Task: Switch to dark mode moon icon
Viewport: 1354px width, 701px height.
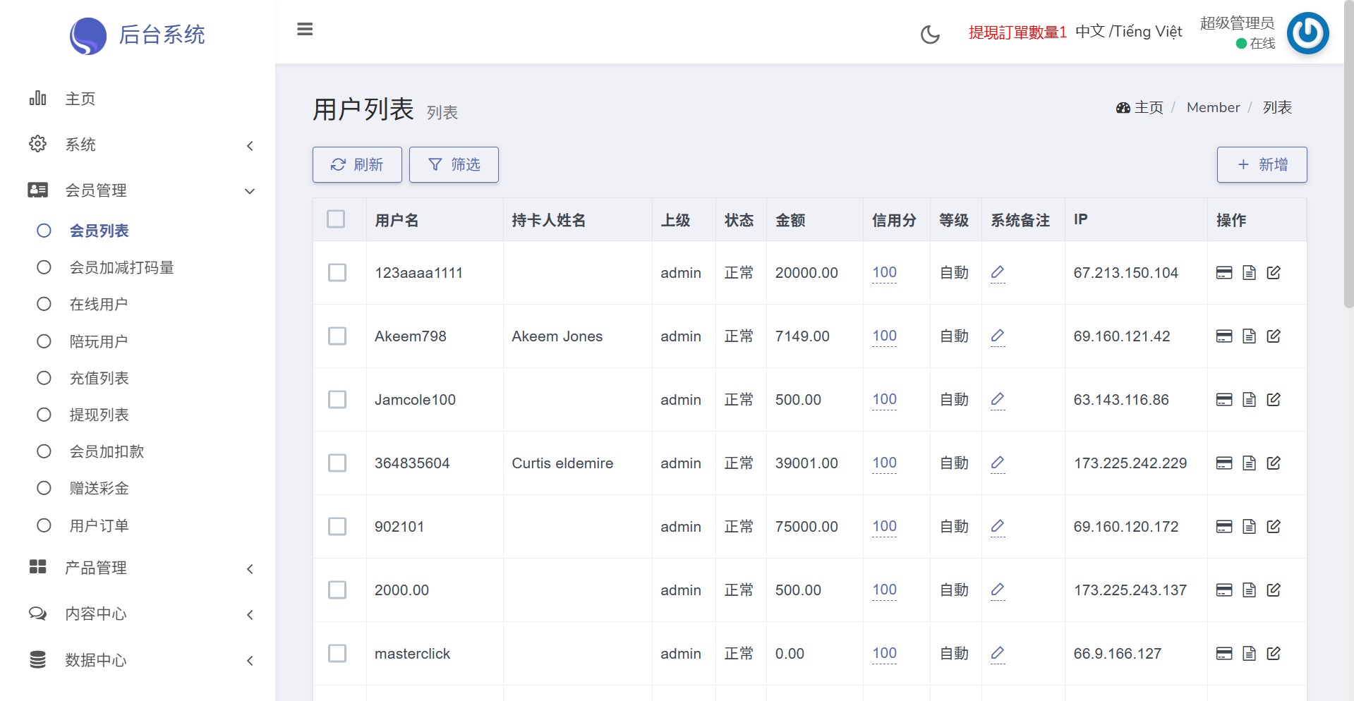Action: click(930, 34)
